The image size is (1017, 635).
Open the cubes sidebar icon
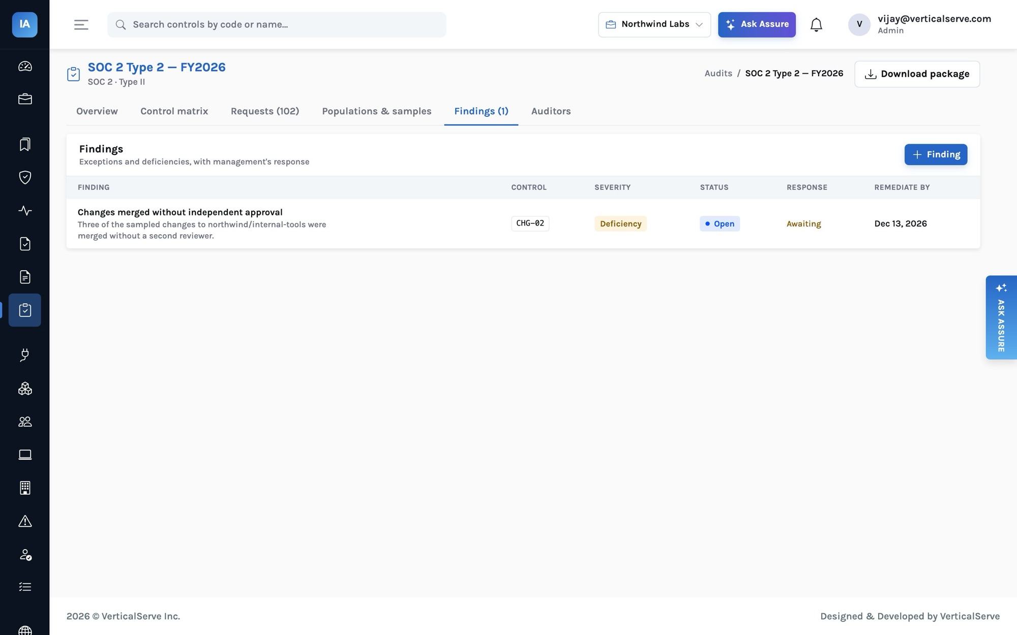click(x=25, y=389)
